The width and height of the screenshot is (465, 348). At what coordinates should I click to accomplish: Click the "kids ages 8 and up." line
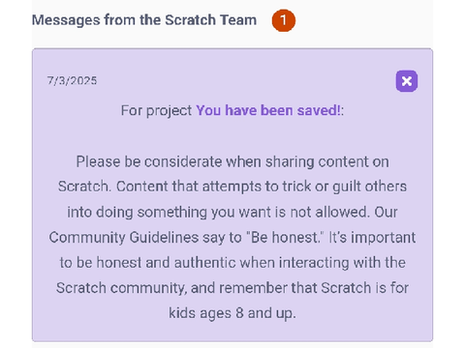(x=232, y=313)
